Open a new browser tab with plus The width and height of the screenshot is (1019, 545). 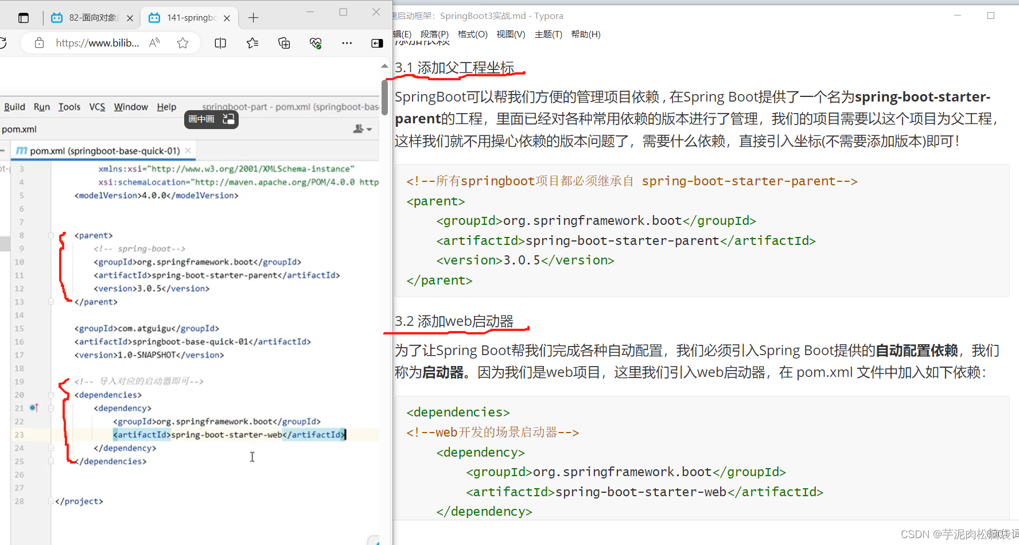[253, 18]
